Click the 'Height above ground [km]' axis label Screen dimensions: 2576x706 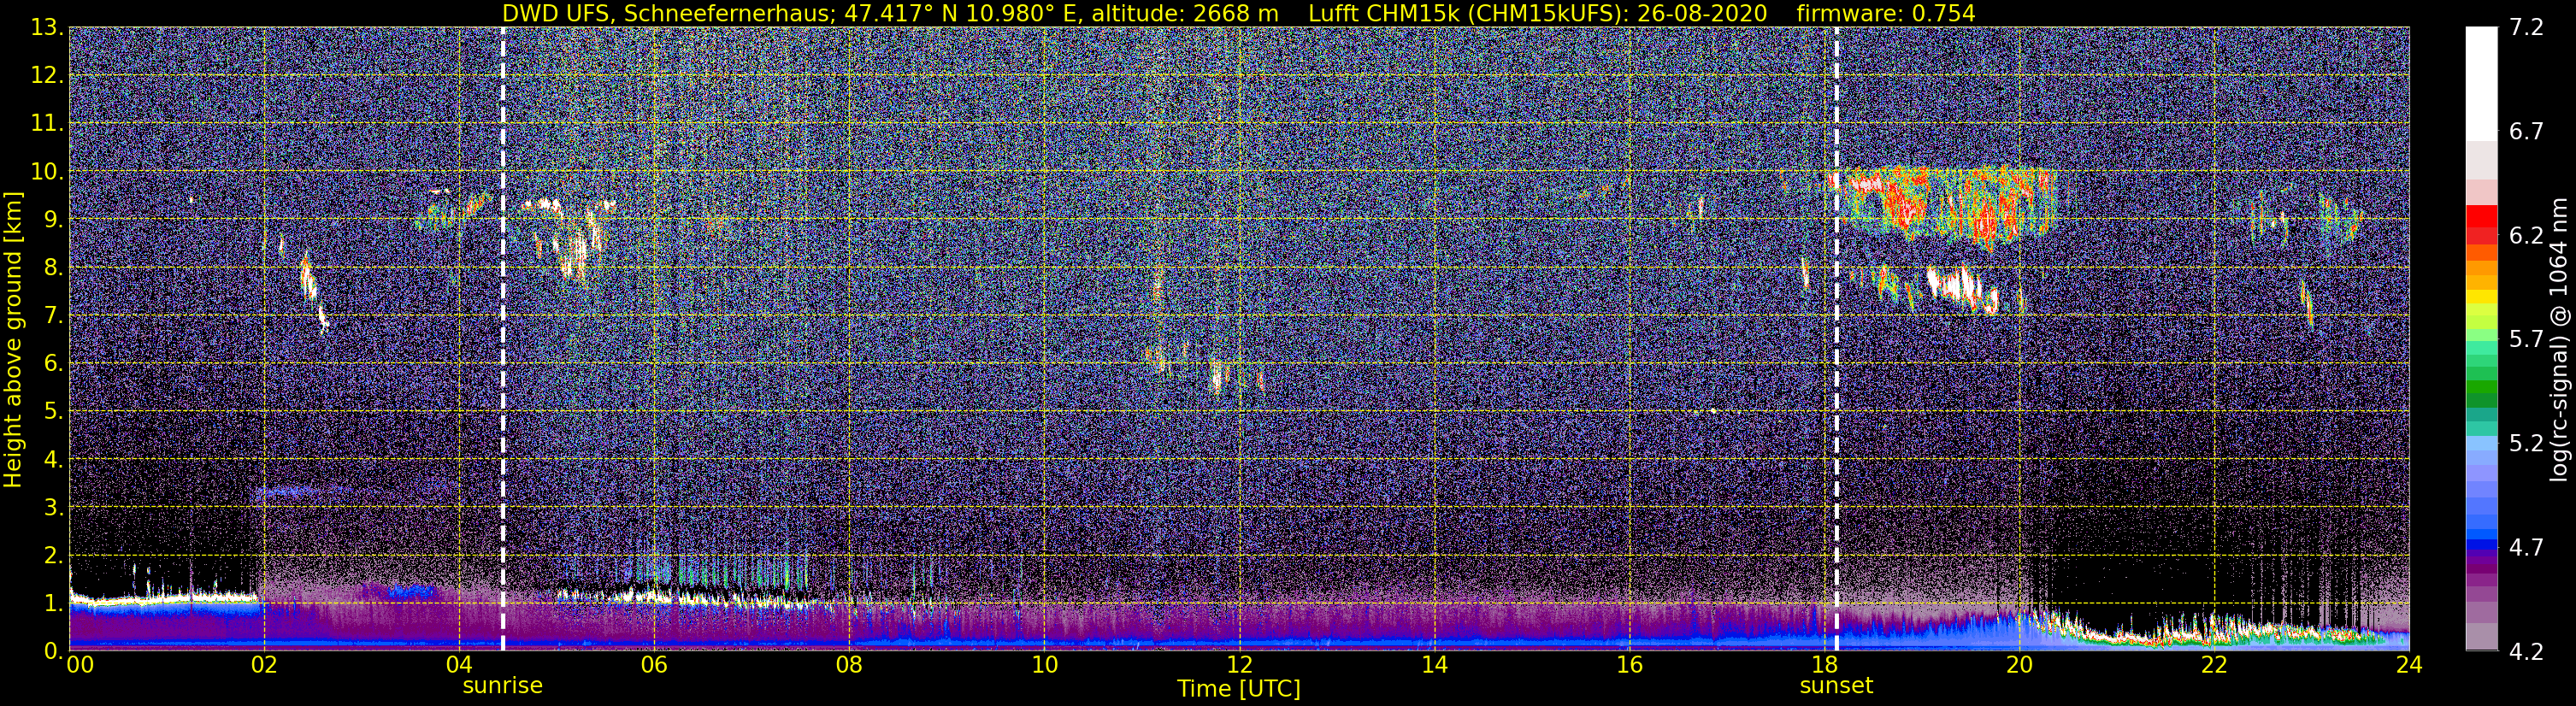pyautogui.click(x=13, y=339)
